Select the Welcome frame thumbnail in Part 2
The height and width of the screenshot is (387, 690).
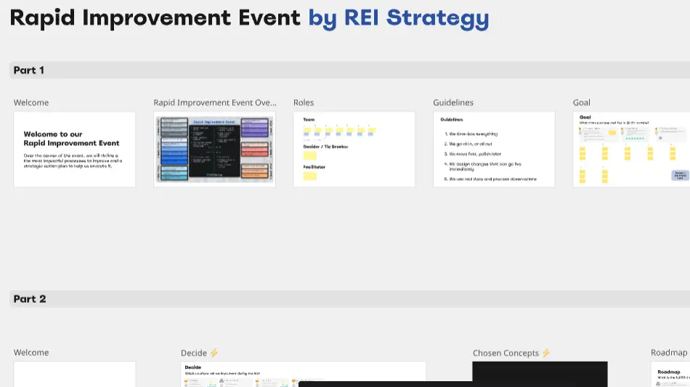[74, 373]
